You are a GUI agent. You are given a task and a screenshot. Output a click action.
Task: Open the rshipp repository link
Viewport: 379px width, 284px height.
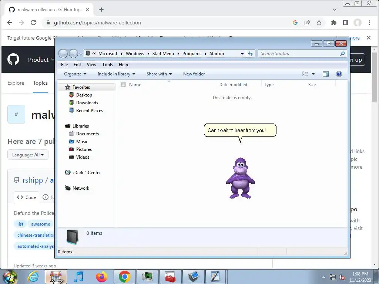(33, 180)
